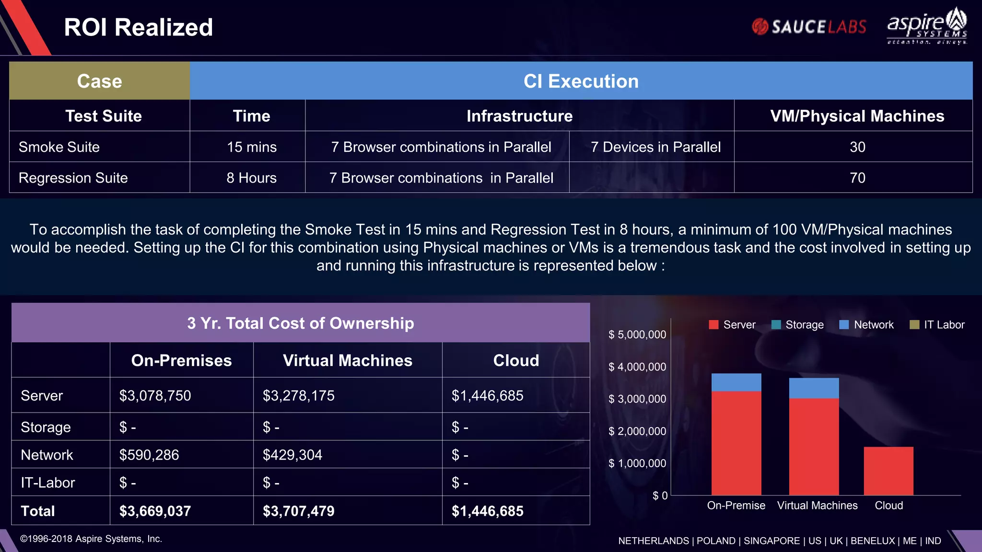Screen dimensions: 982x552
Task: Click the 'Time' column header
Action: [x=247, y=115]
